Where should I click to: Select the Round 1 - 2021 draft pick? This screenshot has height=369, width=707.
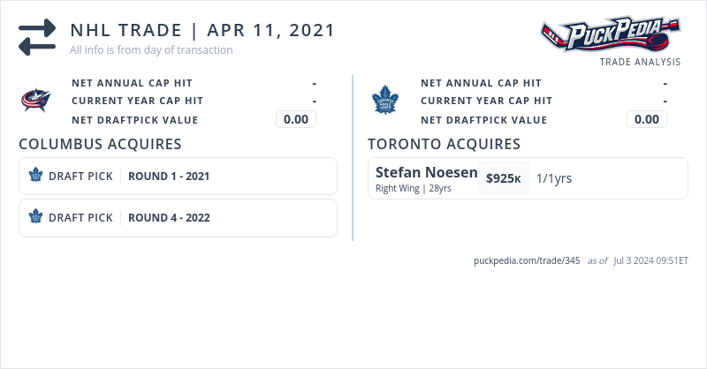(169, 176)
